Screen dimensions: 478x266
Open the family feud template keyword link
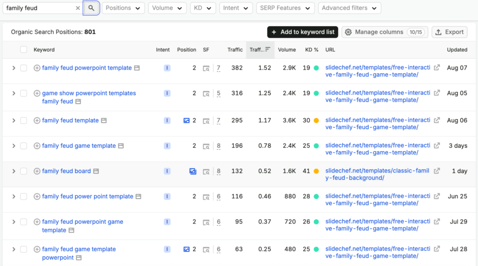tap(70, 120)
